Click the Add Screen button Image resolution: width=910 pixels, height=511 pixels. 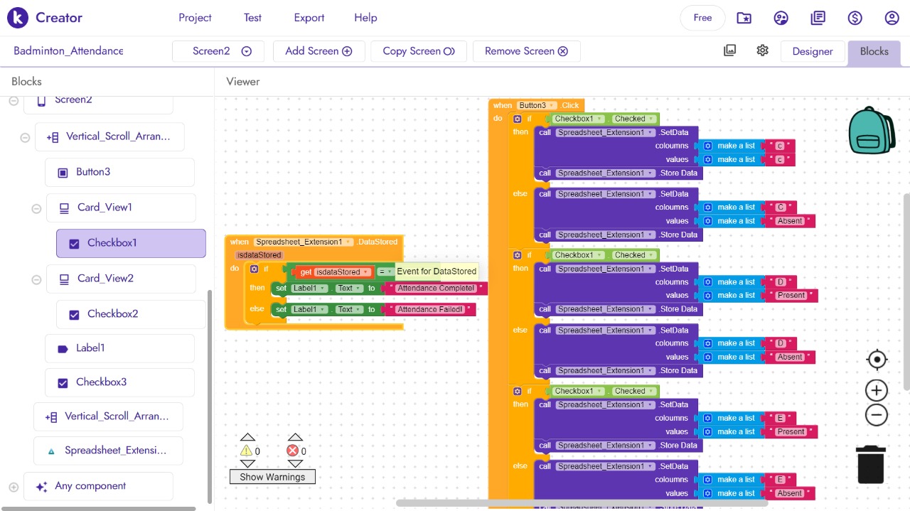(318, 51)
